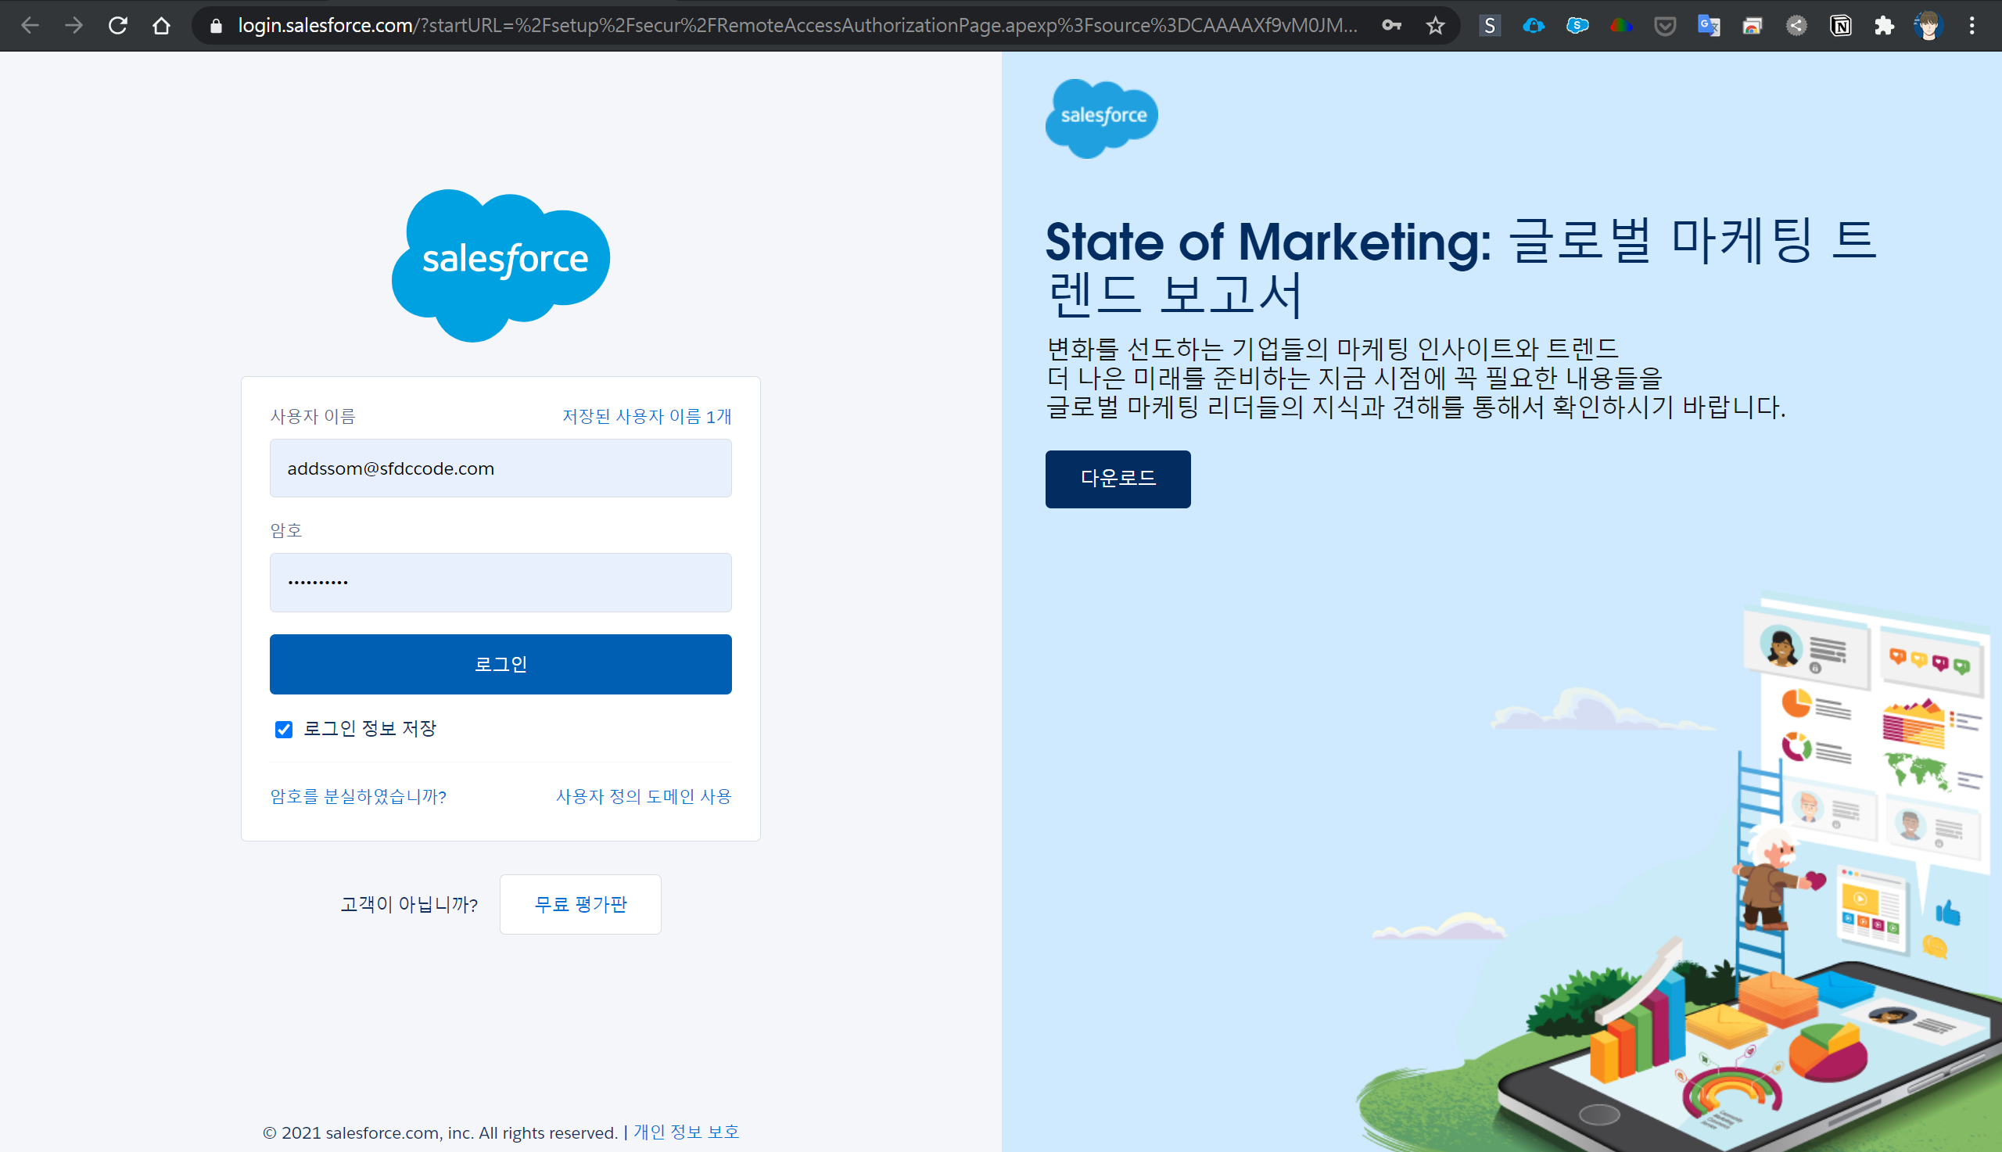Image resolution: width=2002 pixels, height=1152 pixels.
Task: Uncheck 로그인 정보 저장 checkbox
Action: pos(284,729)
